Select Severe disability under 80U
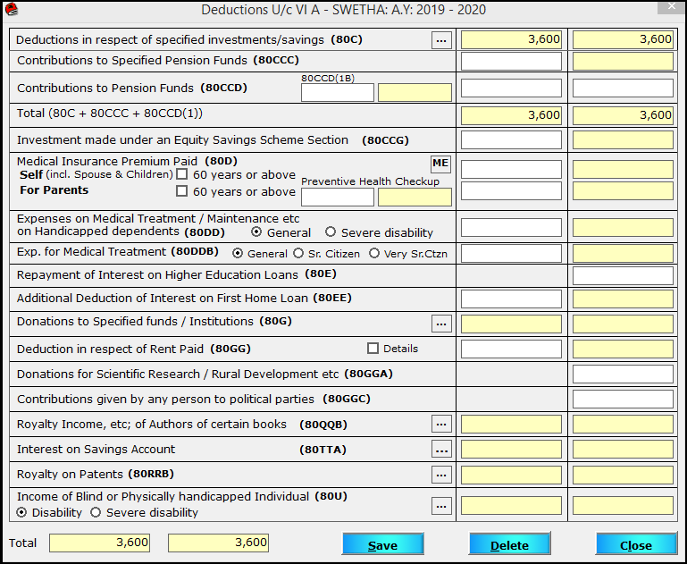Image resolution: width=687 pixels, height=564 pixels. click(96, 512)
